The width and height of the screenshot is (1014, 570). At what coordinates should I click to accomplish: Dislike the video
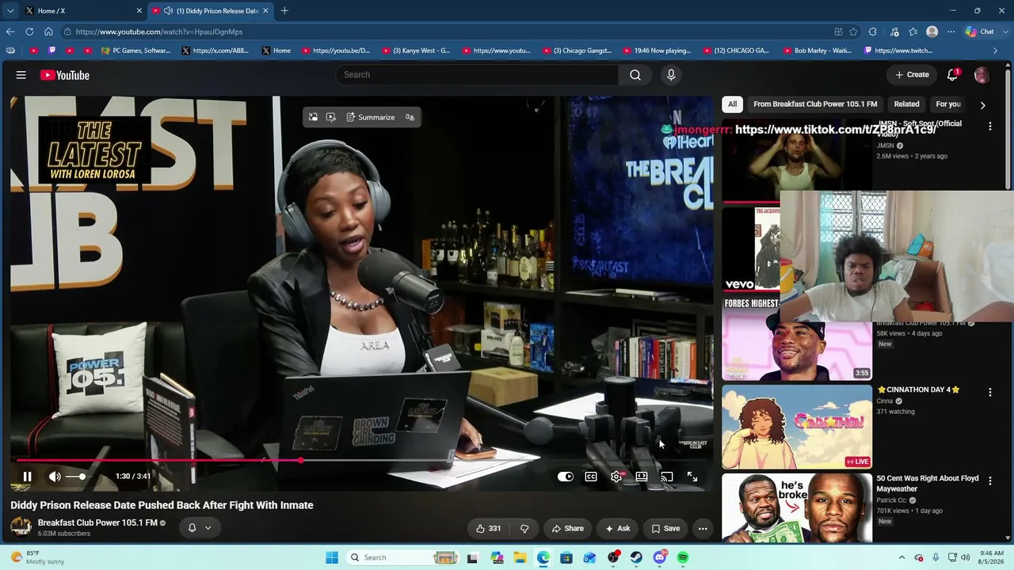524,528
